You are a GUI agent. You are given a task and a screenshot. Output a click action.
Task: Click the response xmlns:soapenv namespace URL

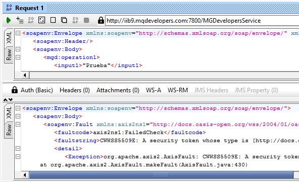pyautogui.click(x=211, y=108)
